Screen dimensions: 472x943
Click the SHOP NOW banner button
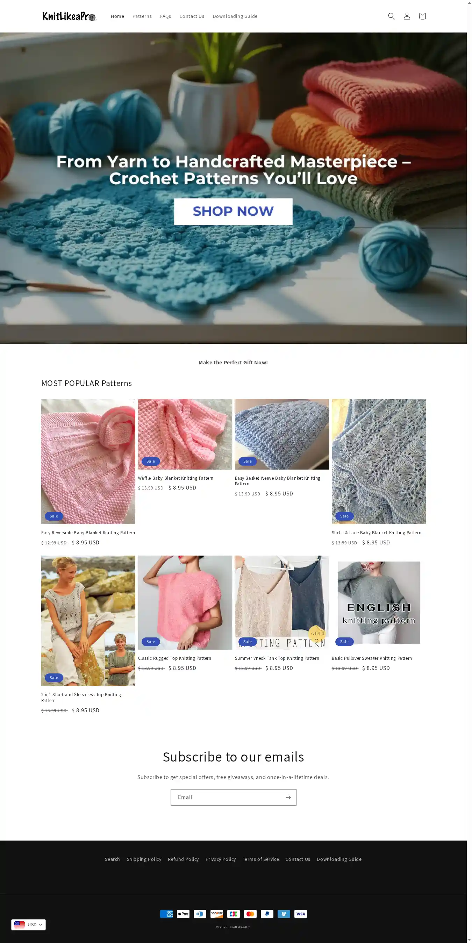233,211
